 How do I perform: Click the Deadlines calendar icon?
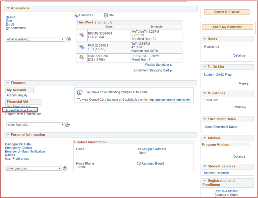[x=76, y=15]
